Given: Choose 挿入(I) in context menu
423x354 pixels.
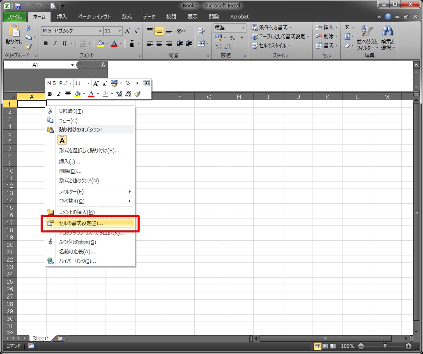Looking at the screenshot, I should [x=90, y=162].
